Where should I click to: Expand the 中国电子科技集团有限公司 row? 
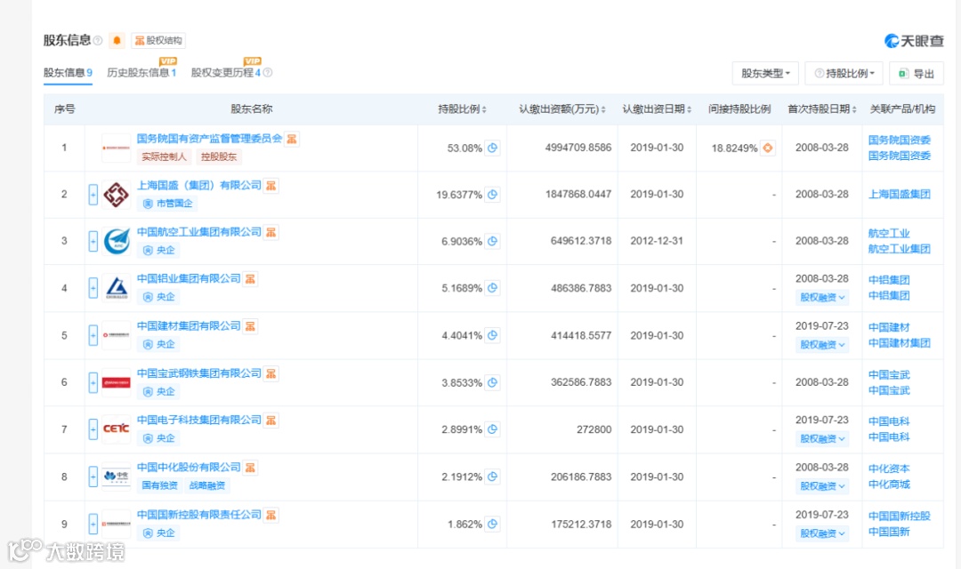tap(93, 429)
